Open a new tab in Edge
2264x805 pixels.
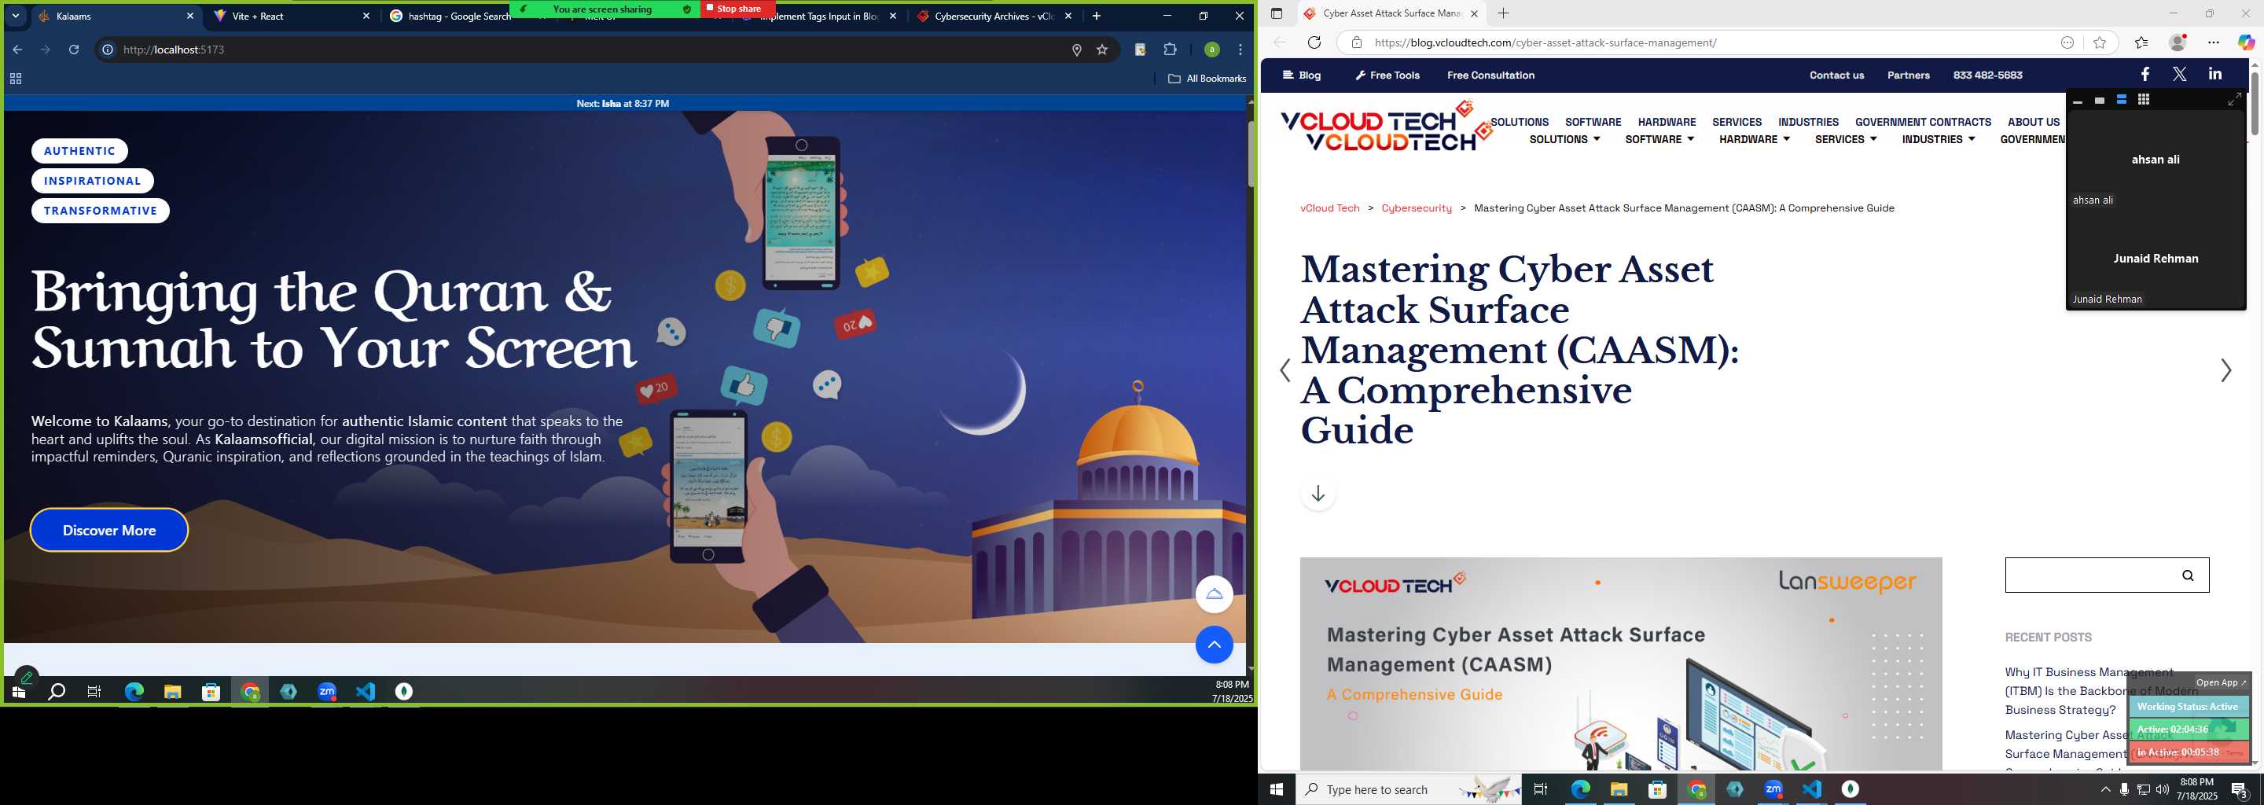1503,13
